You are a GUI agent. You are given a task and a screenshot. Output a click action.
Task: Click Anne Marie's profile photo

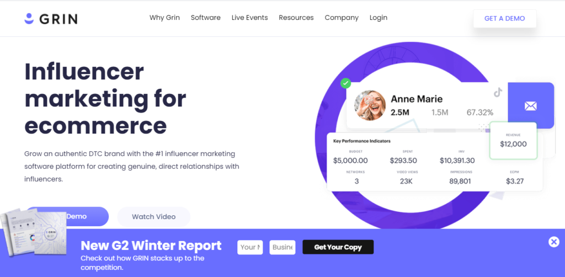[x=370, y=105]
